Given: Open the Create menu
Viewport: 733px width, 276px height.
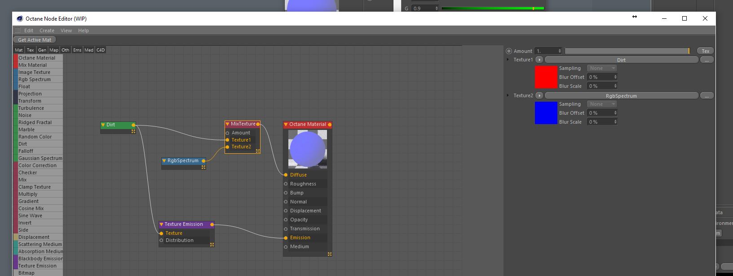Looking at the screenshot, I should (x=47, y=30).
